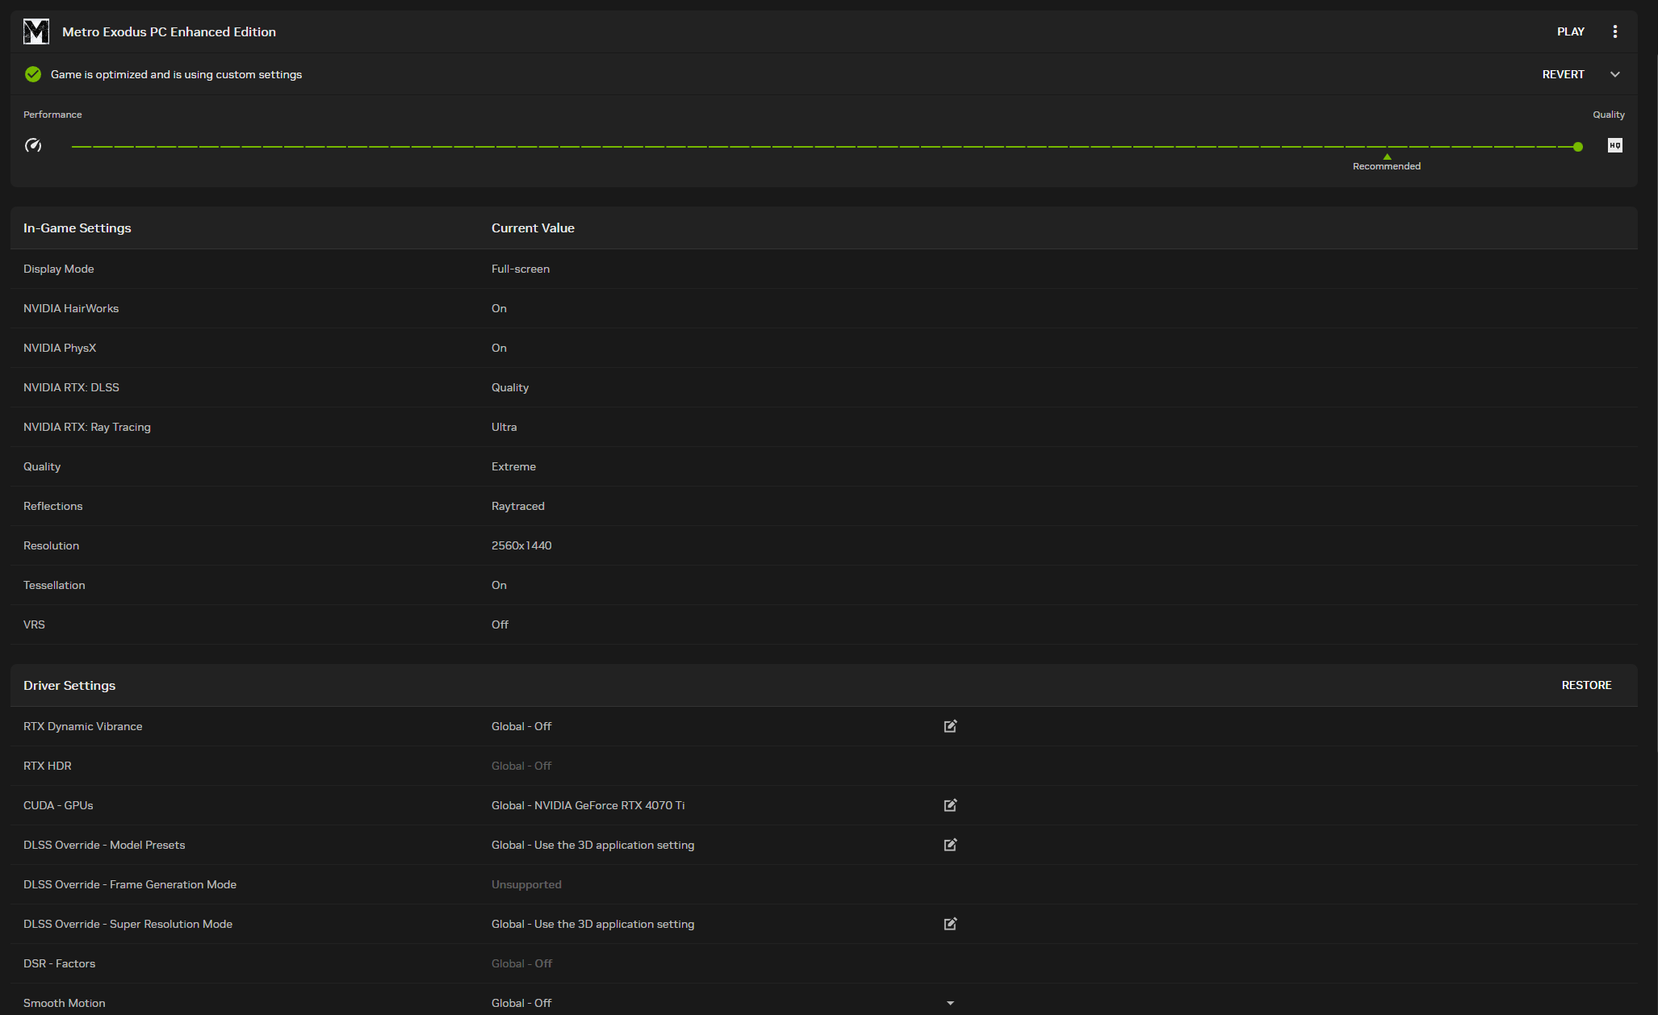Viewport: 1658px width, 1015px height.
Task: Click the Metro Exodus game logo icon
Action: click(36, 31)
